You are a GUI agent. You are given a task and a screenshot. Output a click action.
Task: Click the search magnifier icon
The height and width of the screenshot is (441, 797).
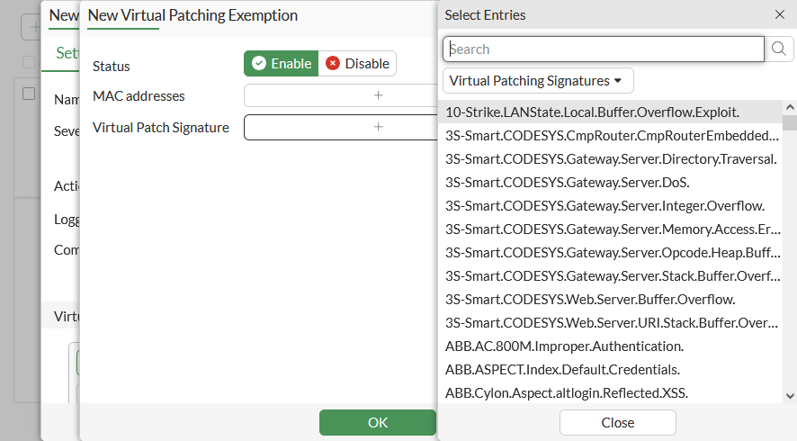[779, 49]
